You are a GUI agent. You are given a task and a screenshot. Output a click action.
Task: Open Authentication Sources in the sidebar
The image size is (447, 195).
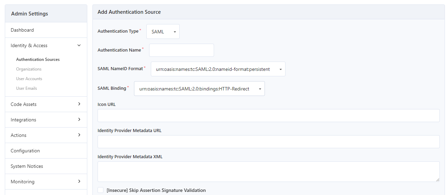pos(38,59)
